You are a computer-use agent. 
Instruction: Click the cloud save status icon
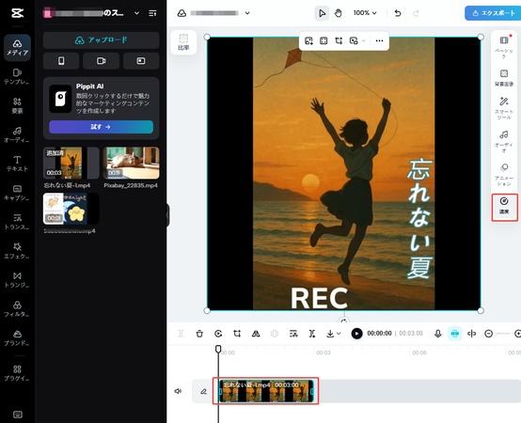(182, 13)
